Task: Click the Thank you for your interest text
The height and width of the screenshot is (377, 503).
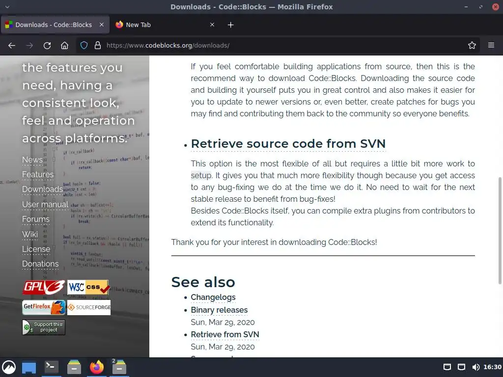Action: [x=274, y=242]
